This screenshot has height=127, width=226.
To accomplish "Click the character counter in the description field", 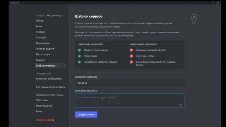I will pos(180,105).
